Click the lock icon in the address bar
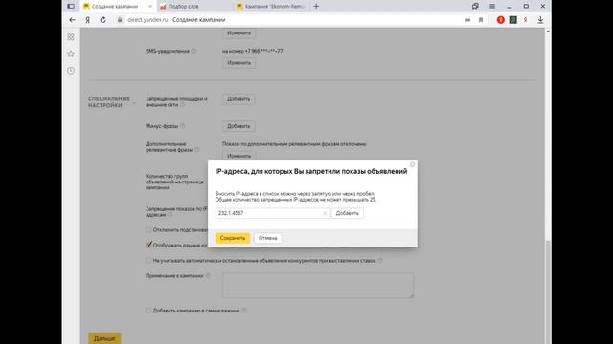613x344 pixels. tap(120, 20)
